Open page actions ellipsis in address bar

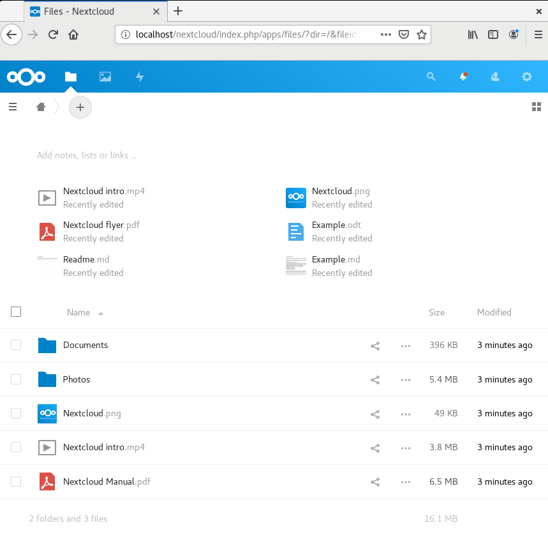(386, 34)
